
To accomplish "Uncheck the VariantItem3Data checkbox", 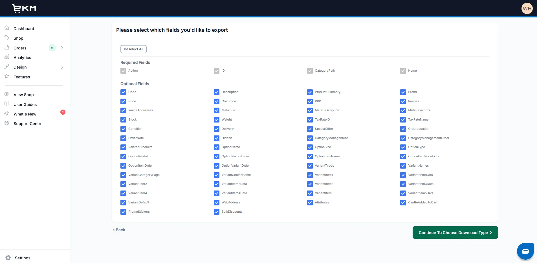I will coord(403,184).
